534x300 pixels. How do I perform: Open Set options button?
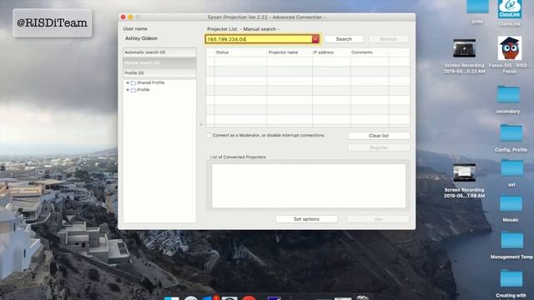[306, 219]
